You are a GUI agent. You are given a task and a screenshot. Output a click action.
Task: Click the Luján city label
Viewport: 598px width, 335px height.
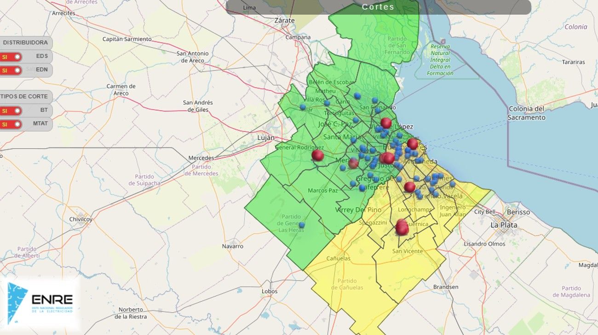tap(265, 138)
